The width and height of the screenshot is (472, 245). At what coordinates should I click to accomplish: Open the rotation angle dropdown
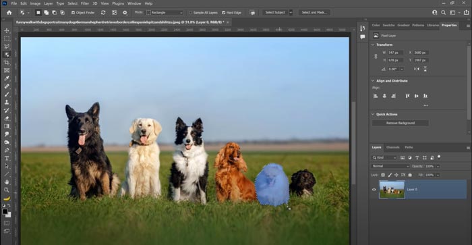pyautogui.click(x=402, y=69)
